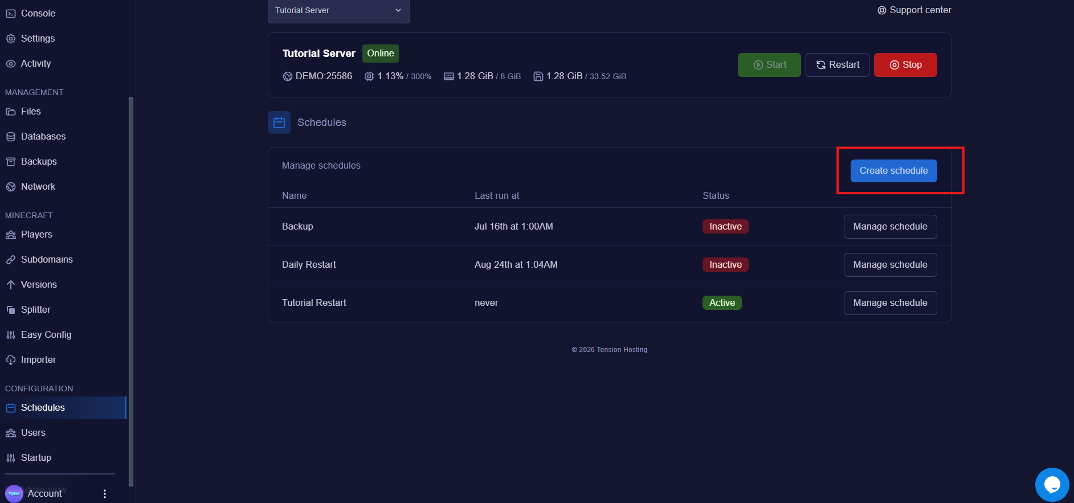The width and height of the screenshot is (1074, 503).
Task: Click 'Aug 24th at 1:04AM' cell
Action: coord(516,265)
